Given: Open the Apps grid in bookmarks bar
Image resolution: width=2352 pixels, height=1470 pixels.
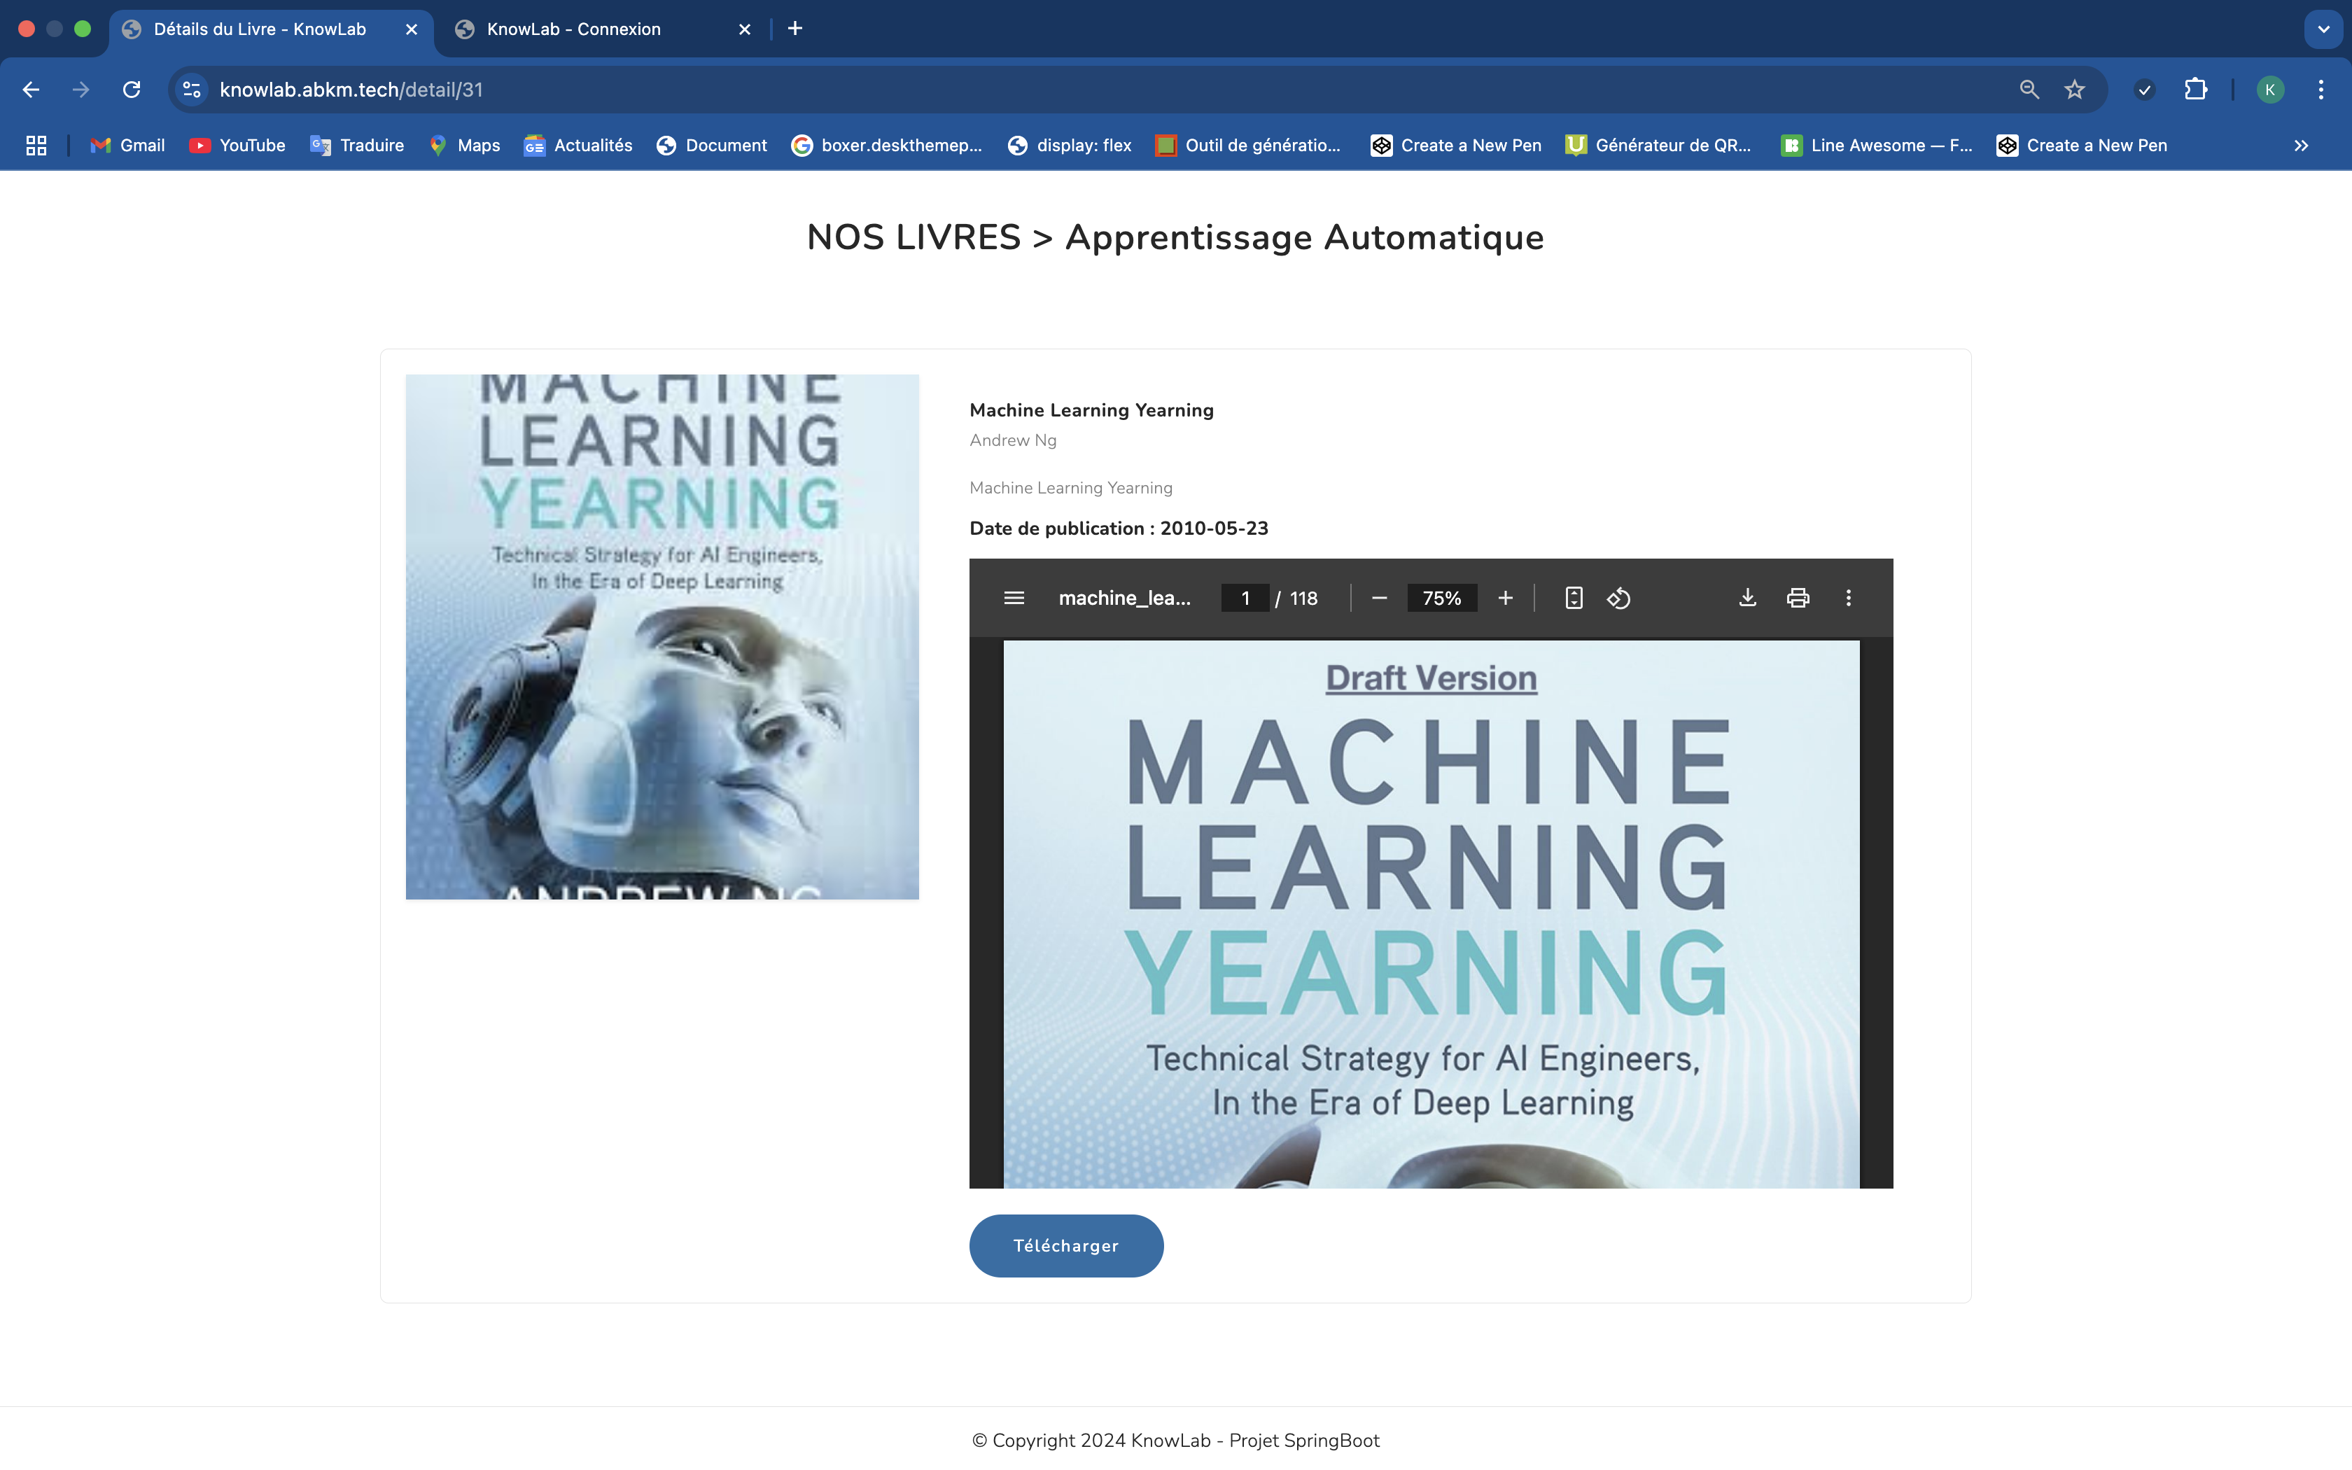Looking at the screenshot, I should (36, 145).
